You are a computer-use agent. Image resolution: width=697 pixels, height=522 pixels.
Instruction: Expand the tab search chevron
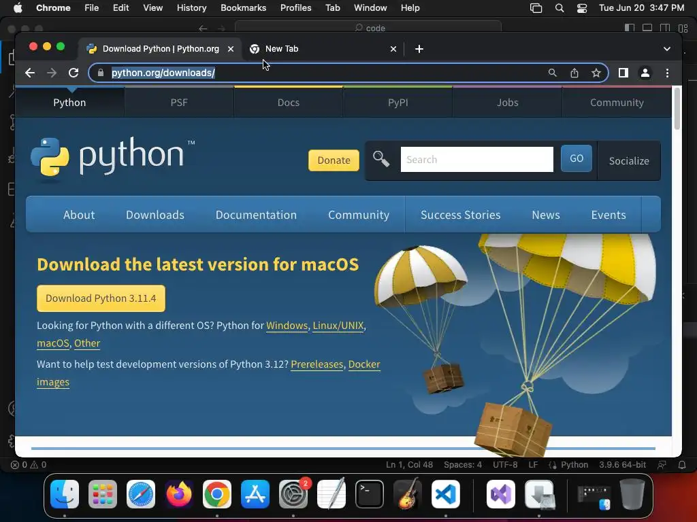[667, 49]
